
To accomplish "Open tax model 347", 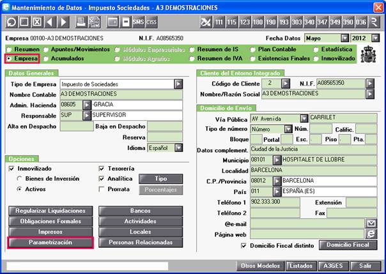I will (x=322, y=22).
